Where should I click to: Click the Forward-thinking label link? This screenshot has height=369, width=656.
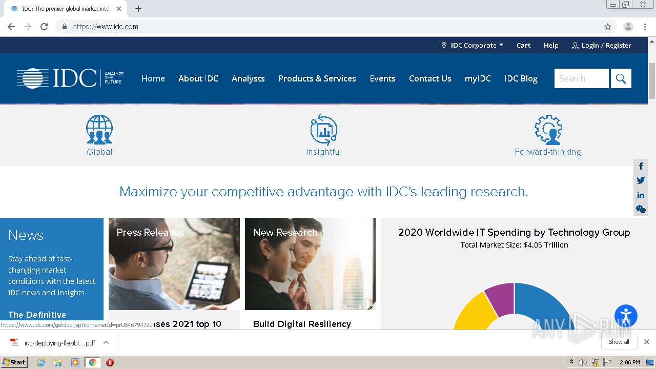tap(548, 152)
